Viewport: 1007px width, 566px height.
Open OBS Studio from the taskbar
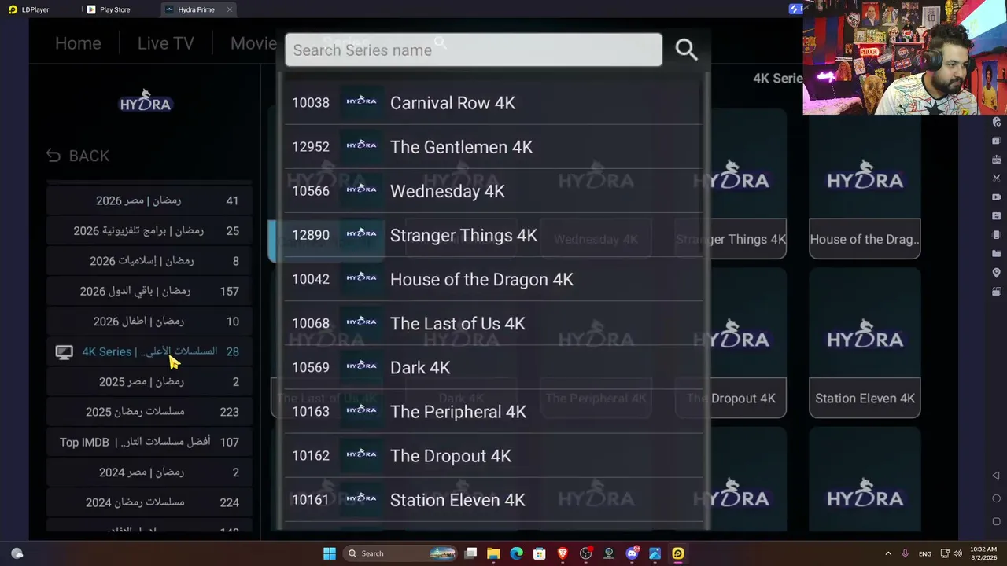(x=585, y=553)
